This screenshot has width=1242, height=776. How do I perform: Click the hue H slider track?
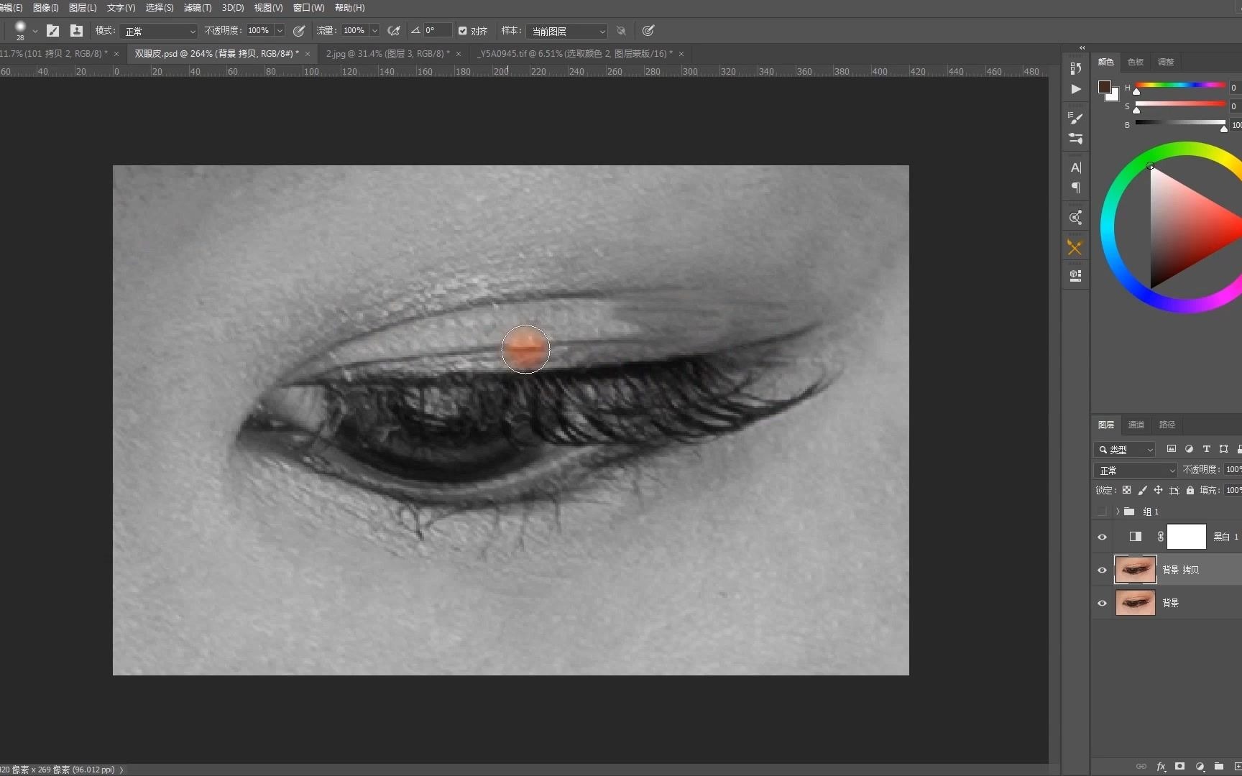click(x=1180, y=86)
